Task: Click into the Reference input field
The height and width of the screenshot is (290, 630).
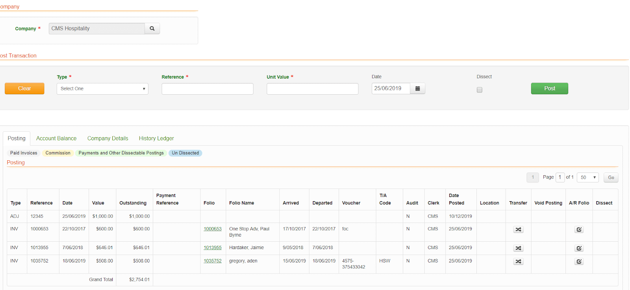Action: click(207, 89)
